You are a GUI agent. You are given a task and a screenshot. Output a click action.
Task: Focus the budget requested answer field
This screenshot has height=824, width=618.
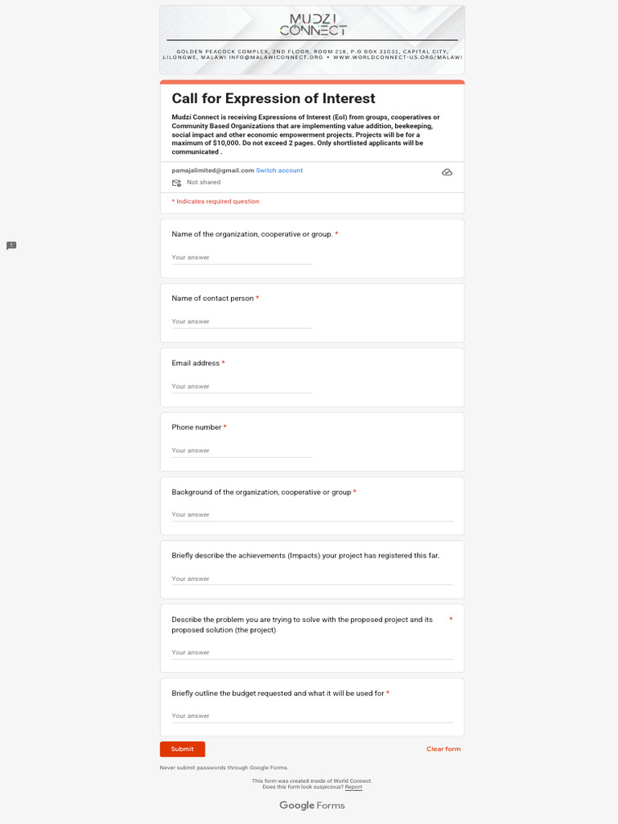tap(311, 716)
